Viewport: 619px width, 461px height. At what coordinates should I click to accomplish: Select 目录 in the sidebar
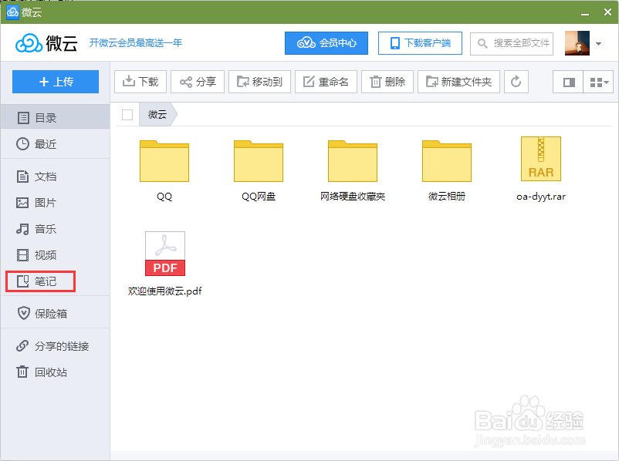click(x=56, y=117)
